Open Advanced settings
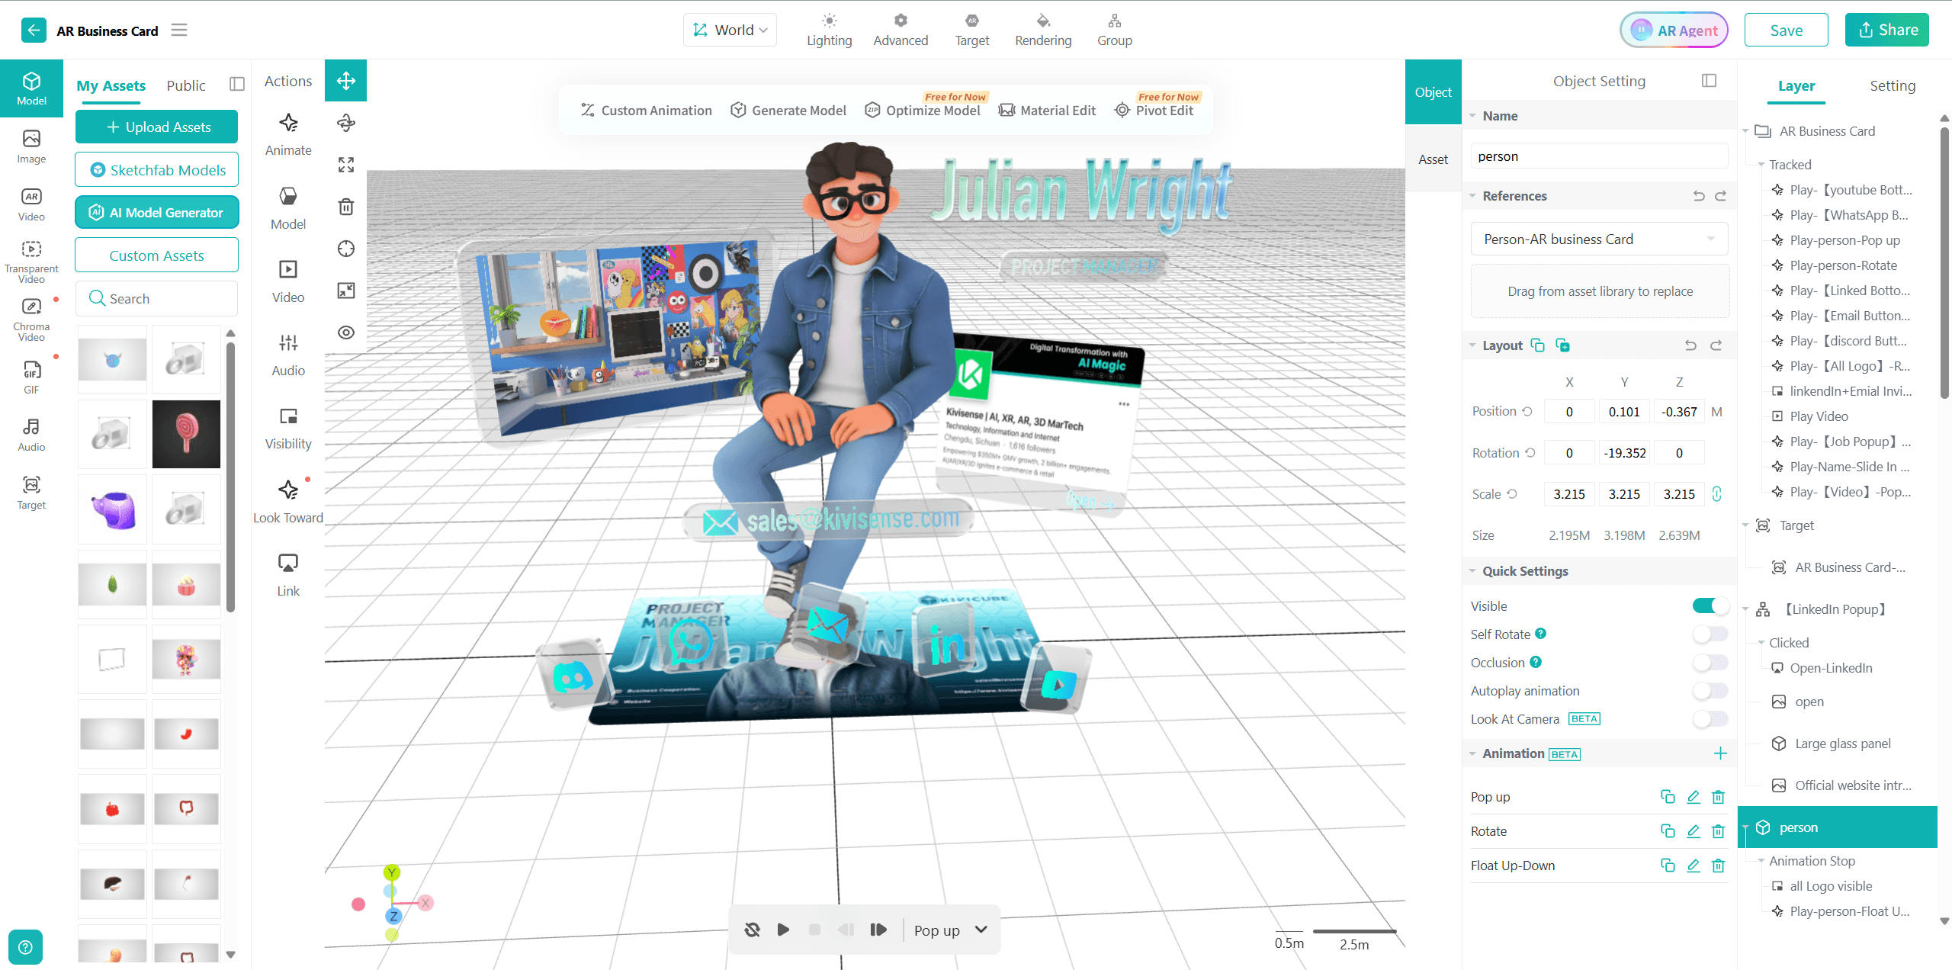1952x970 pixels. tap(901, 30)
